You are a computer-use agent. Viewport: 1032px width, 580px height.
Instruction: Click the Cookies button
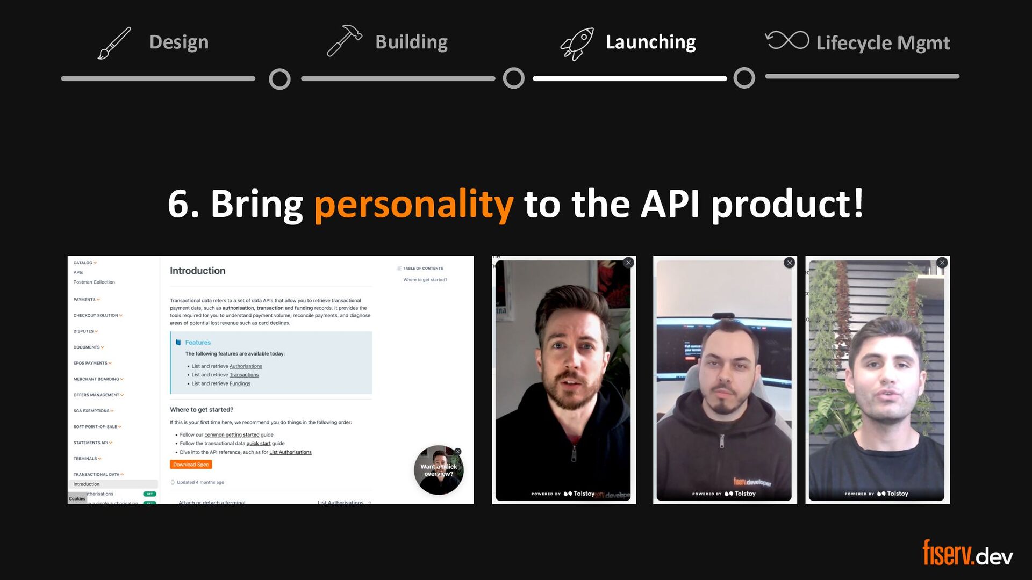(77, 498)
